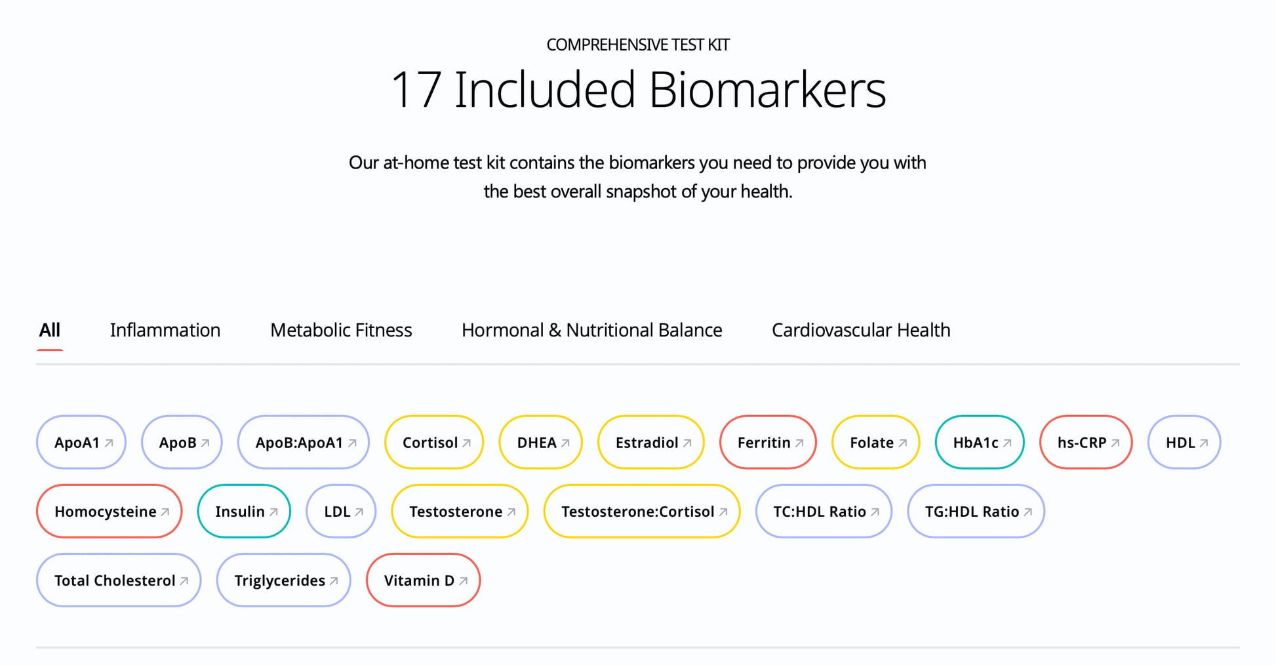
Task: Switch to Cardiovascular Health tab
Action: tap(860, 330)
